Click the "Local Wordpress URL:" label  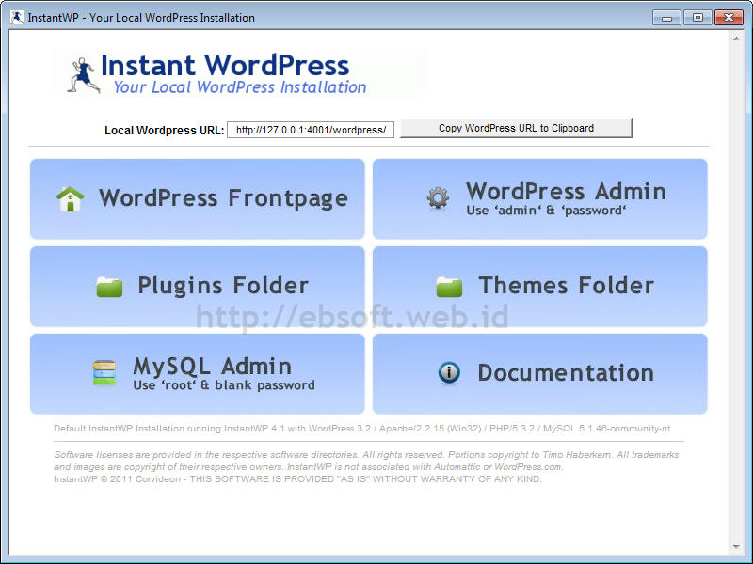coord(164,131)
